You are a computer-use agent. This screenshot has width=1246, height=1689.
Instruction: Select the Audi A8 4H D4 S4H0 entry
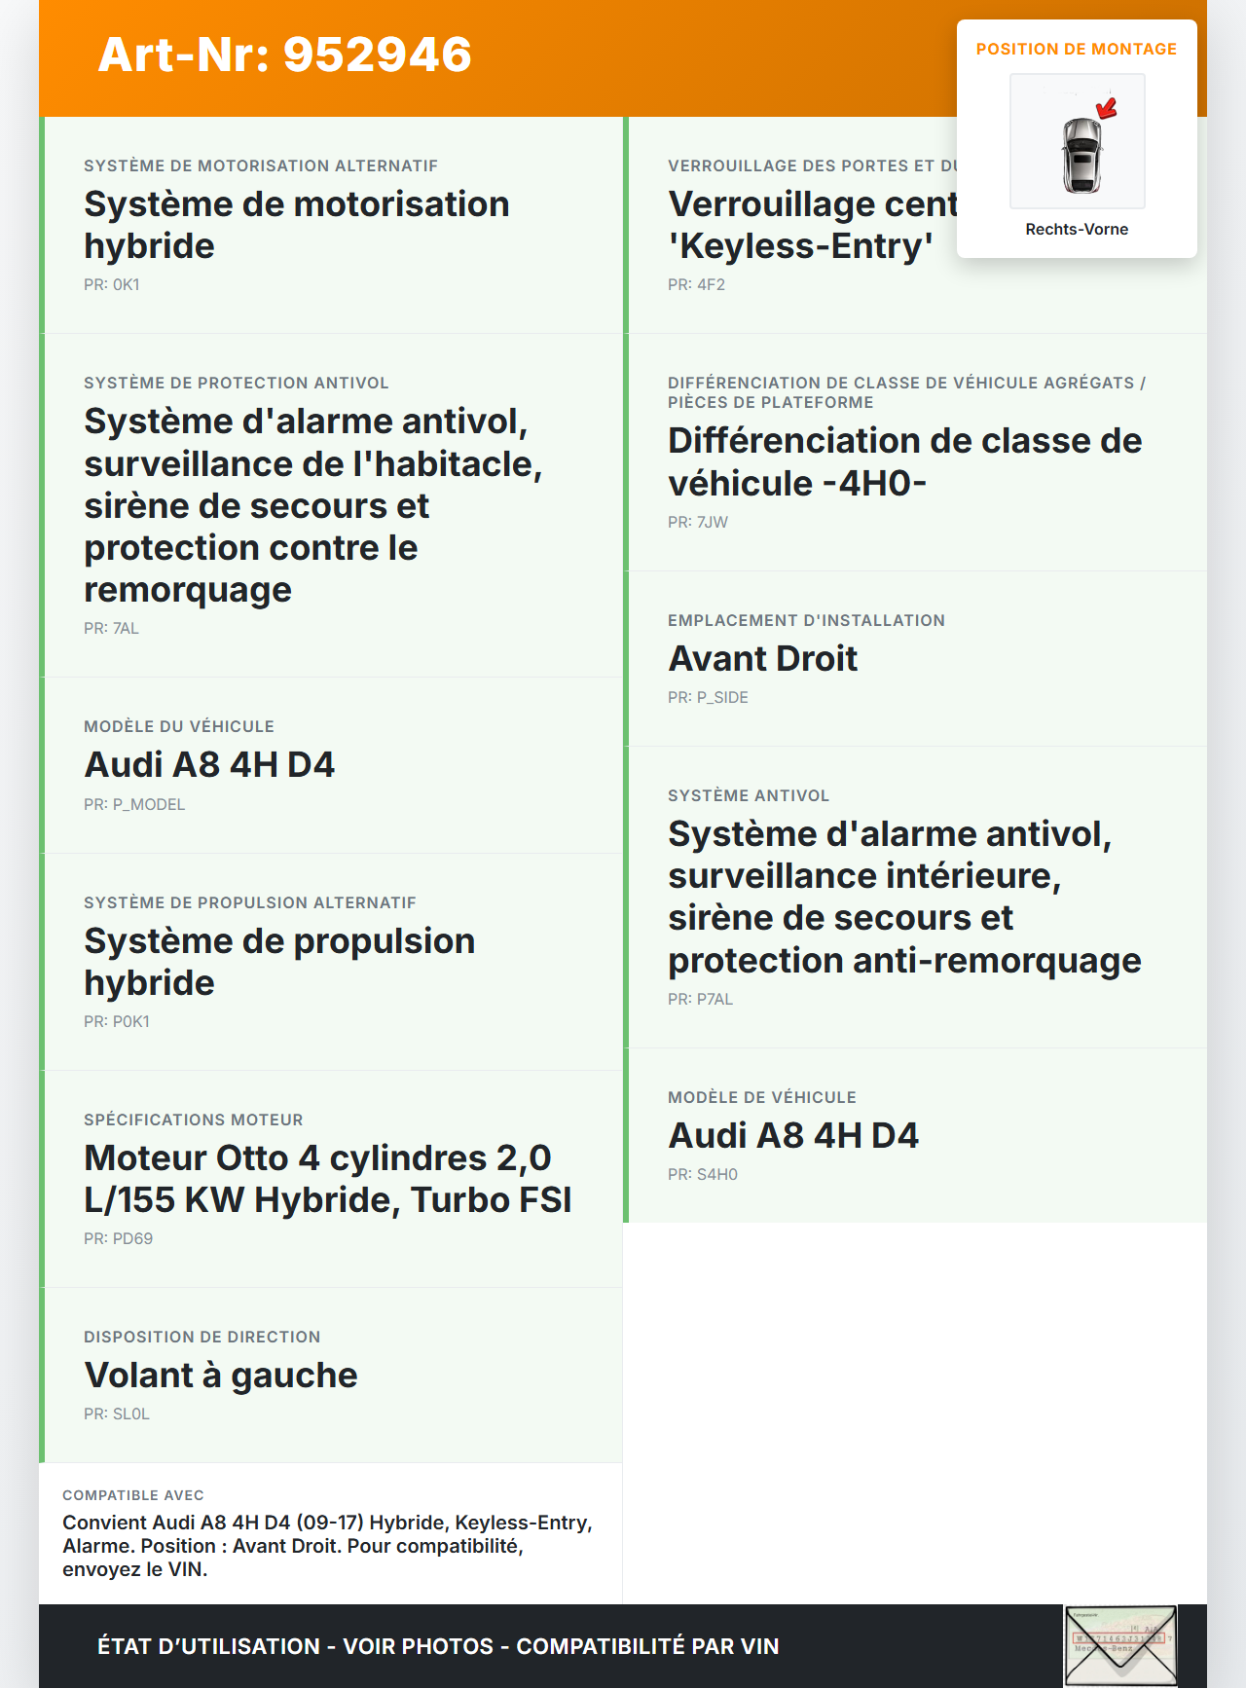tap(792, 1136)
